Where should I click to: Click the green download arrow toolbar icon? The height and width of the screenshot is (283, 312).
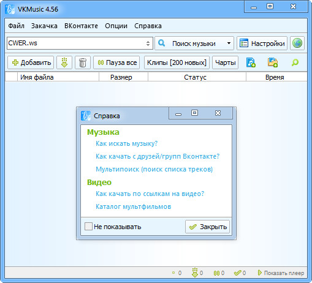click(x=64, y=62)
